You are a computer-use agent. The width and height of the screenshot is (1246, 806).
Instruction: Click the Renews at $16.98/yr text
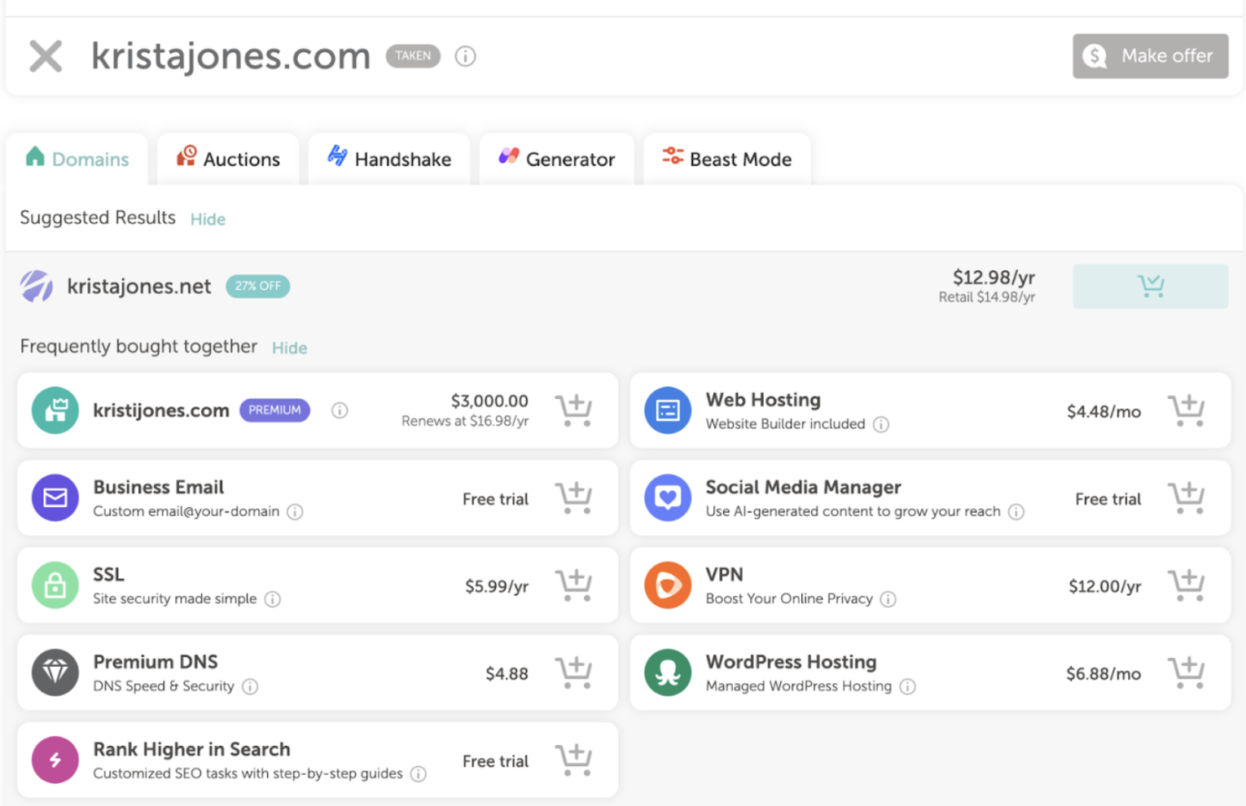[465, 421]
